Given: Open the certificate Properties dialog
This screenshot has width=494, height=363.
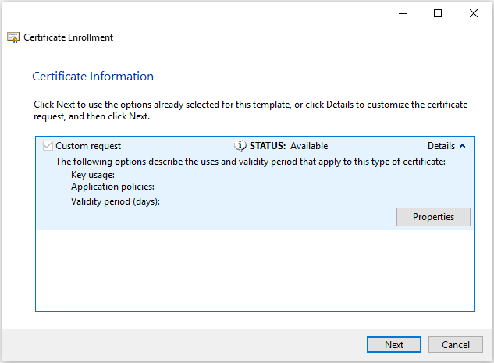Looking at the screenshot, I should coord(433,216).
